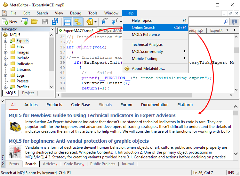Click the Open folder icon
The image size is (240, 176).
click(35, 21)
